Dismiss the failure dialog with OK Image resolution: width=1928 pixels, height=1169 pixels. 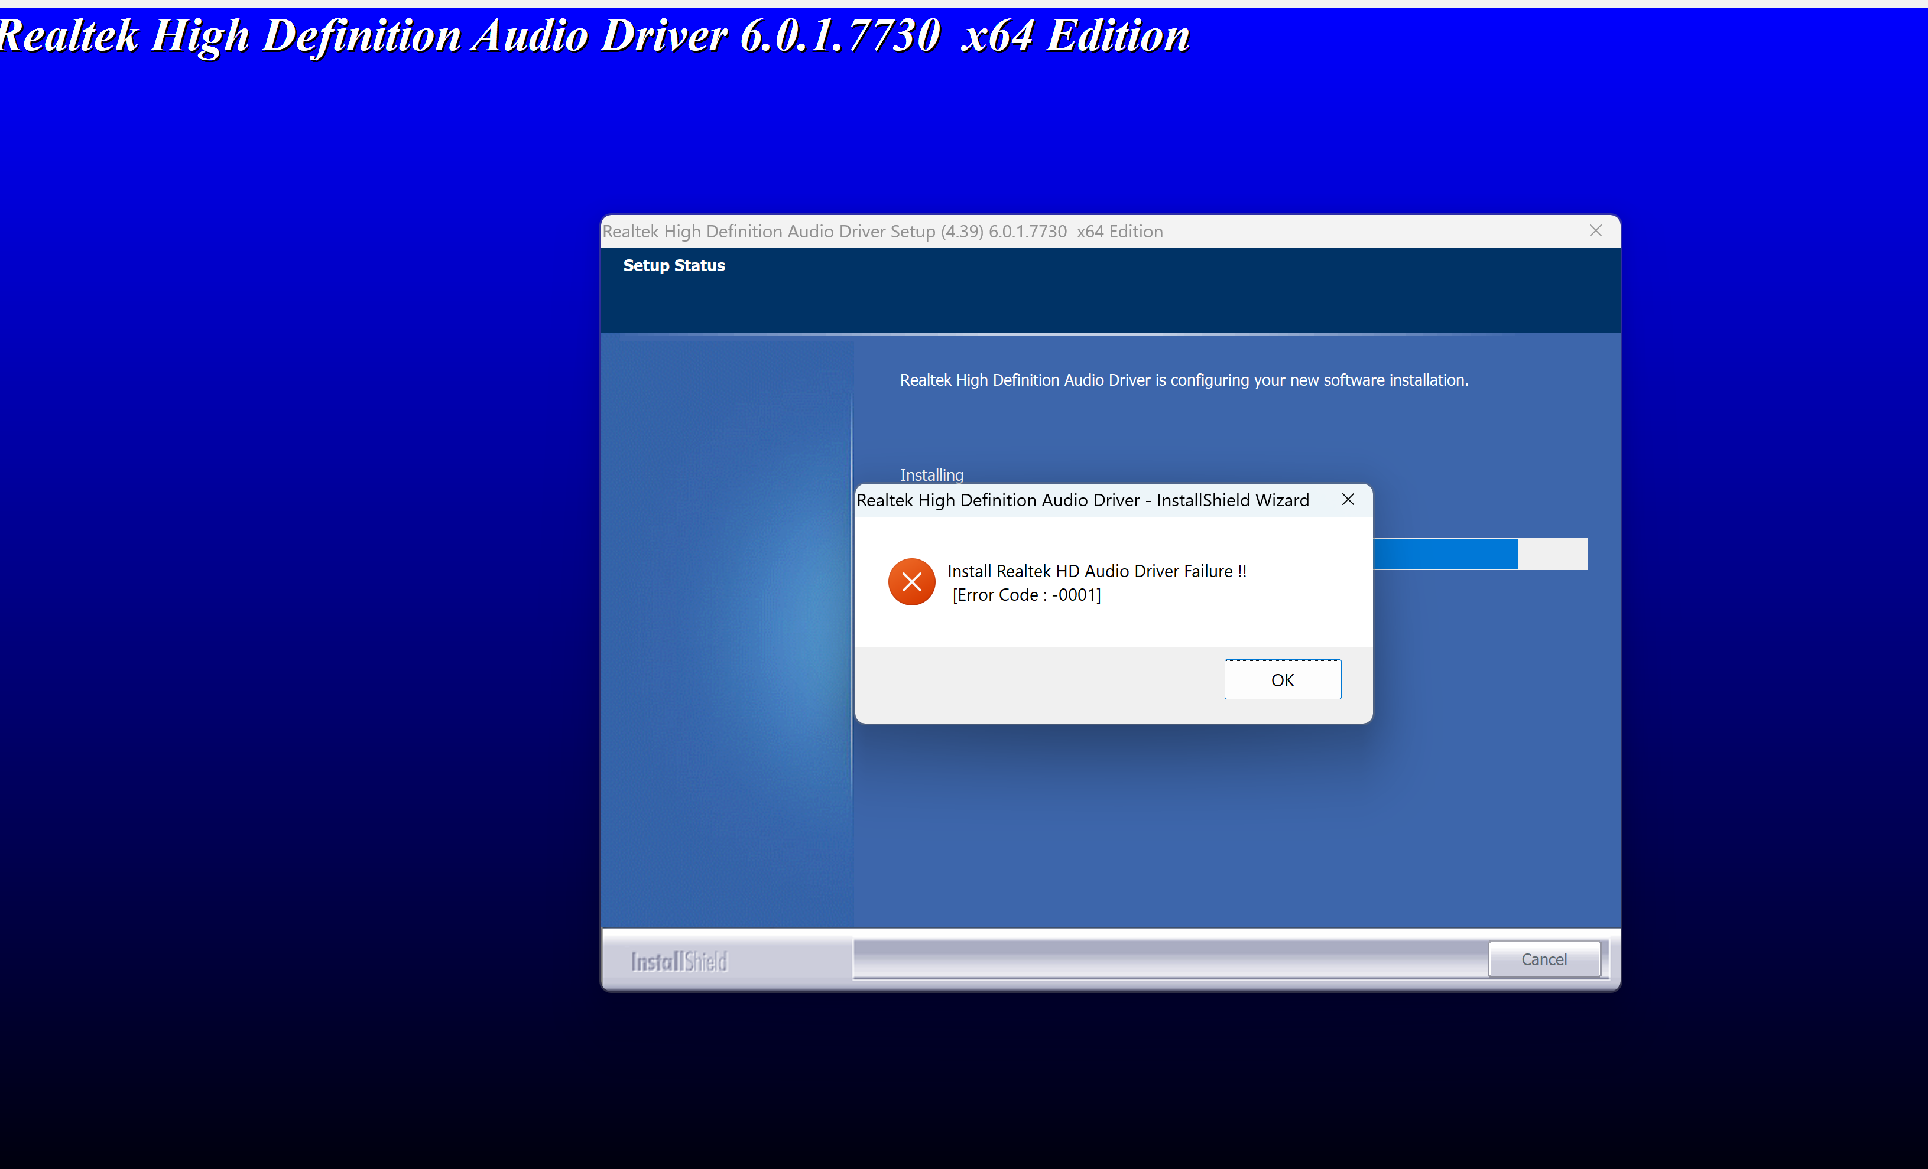coord(1281,679)
